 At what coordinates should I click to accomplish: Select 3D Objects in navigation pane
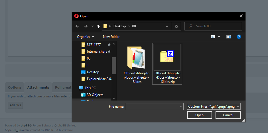coord(95,95)
